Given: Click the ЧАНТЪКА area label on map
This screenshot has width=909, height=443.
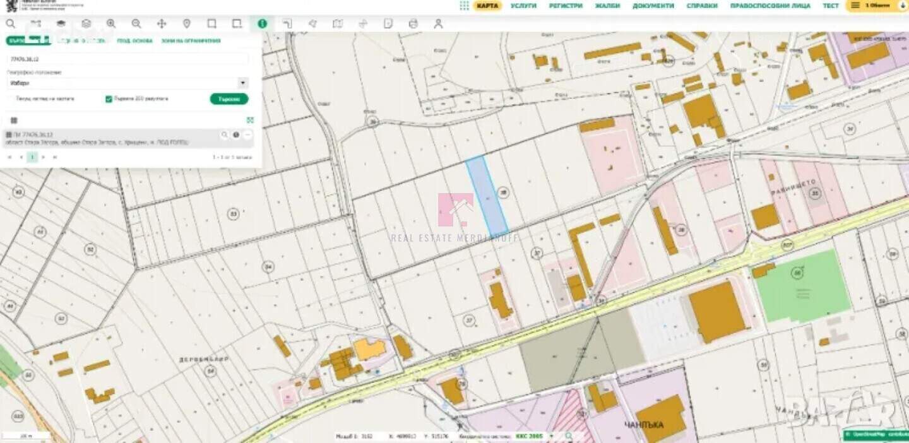Looking at the screenshot, I should [644, 425].
